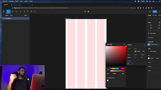Open the Ajuda menu
The width and height of the screenshot is (161, 90).
31,1
